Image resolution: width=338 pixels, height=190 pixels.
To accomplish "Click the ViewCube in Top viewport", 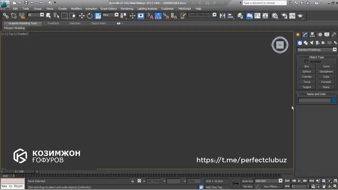I will point(280,45).
